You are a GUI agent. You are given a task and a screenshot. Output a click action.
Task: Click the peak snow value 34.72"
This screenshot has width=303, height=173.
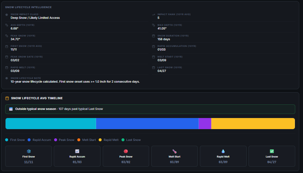[15, 39]
